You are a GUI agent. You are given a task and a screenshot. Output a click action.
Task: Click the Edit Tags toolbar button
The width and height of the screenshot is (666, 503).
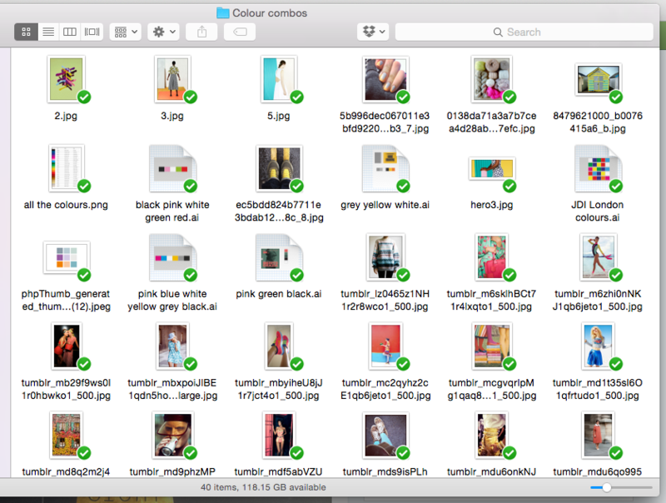point(240,32)
